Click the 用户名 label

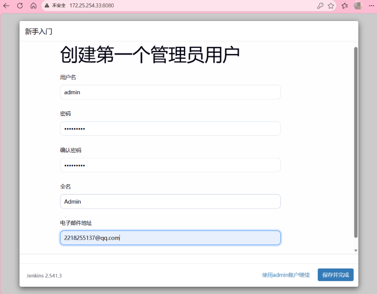68,77
